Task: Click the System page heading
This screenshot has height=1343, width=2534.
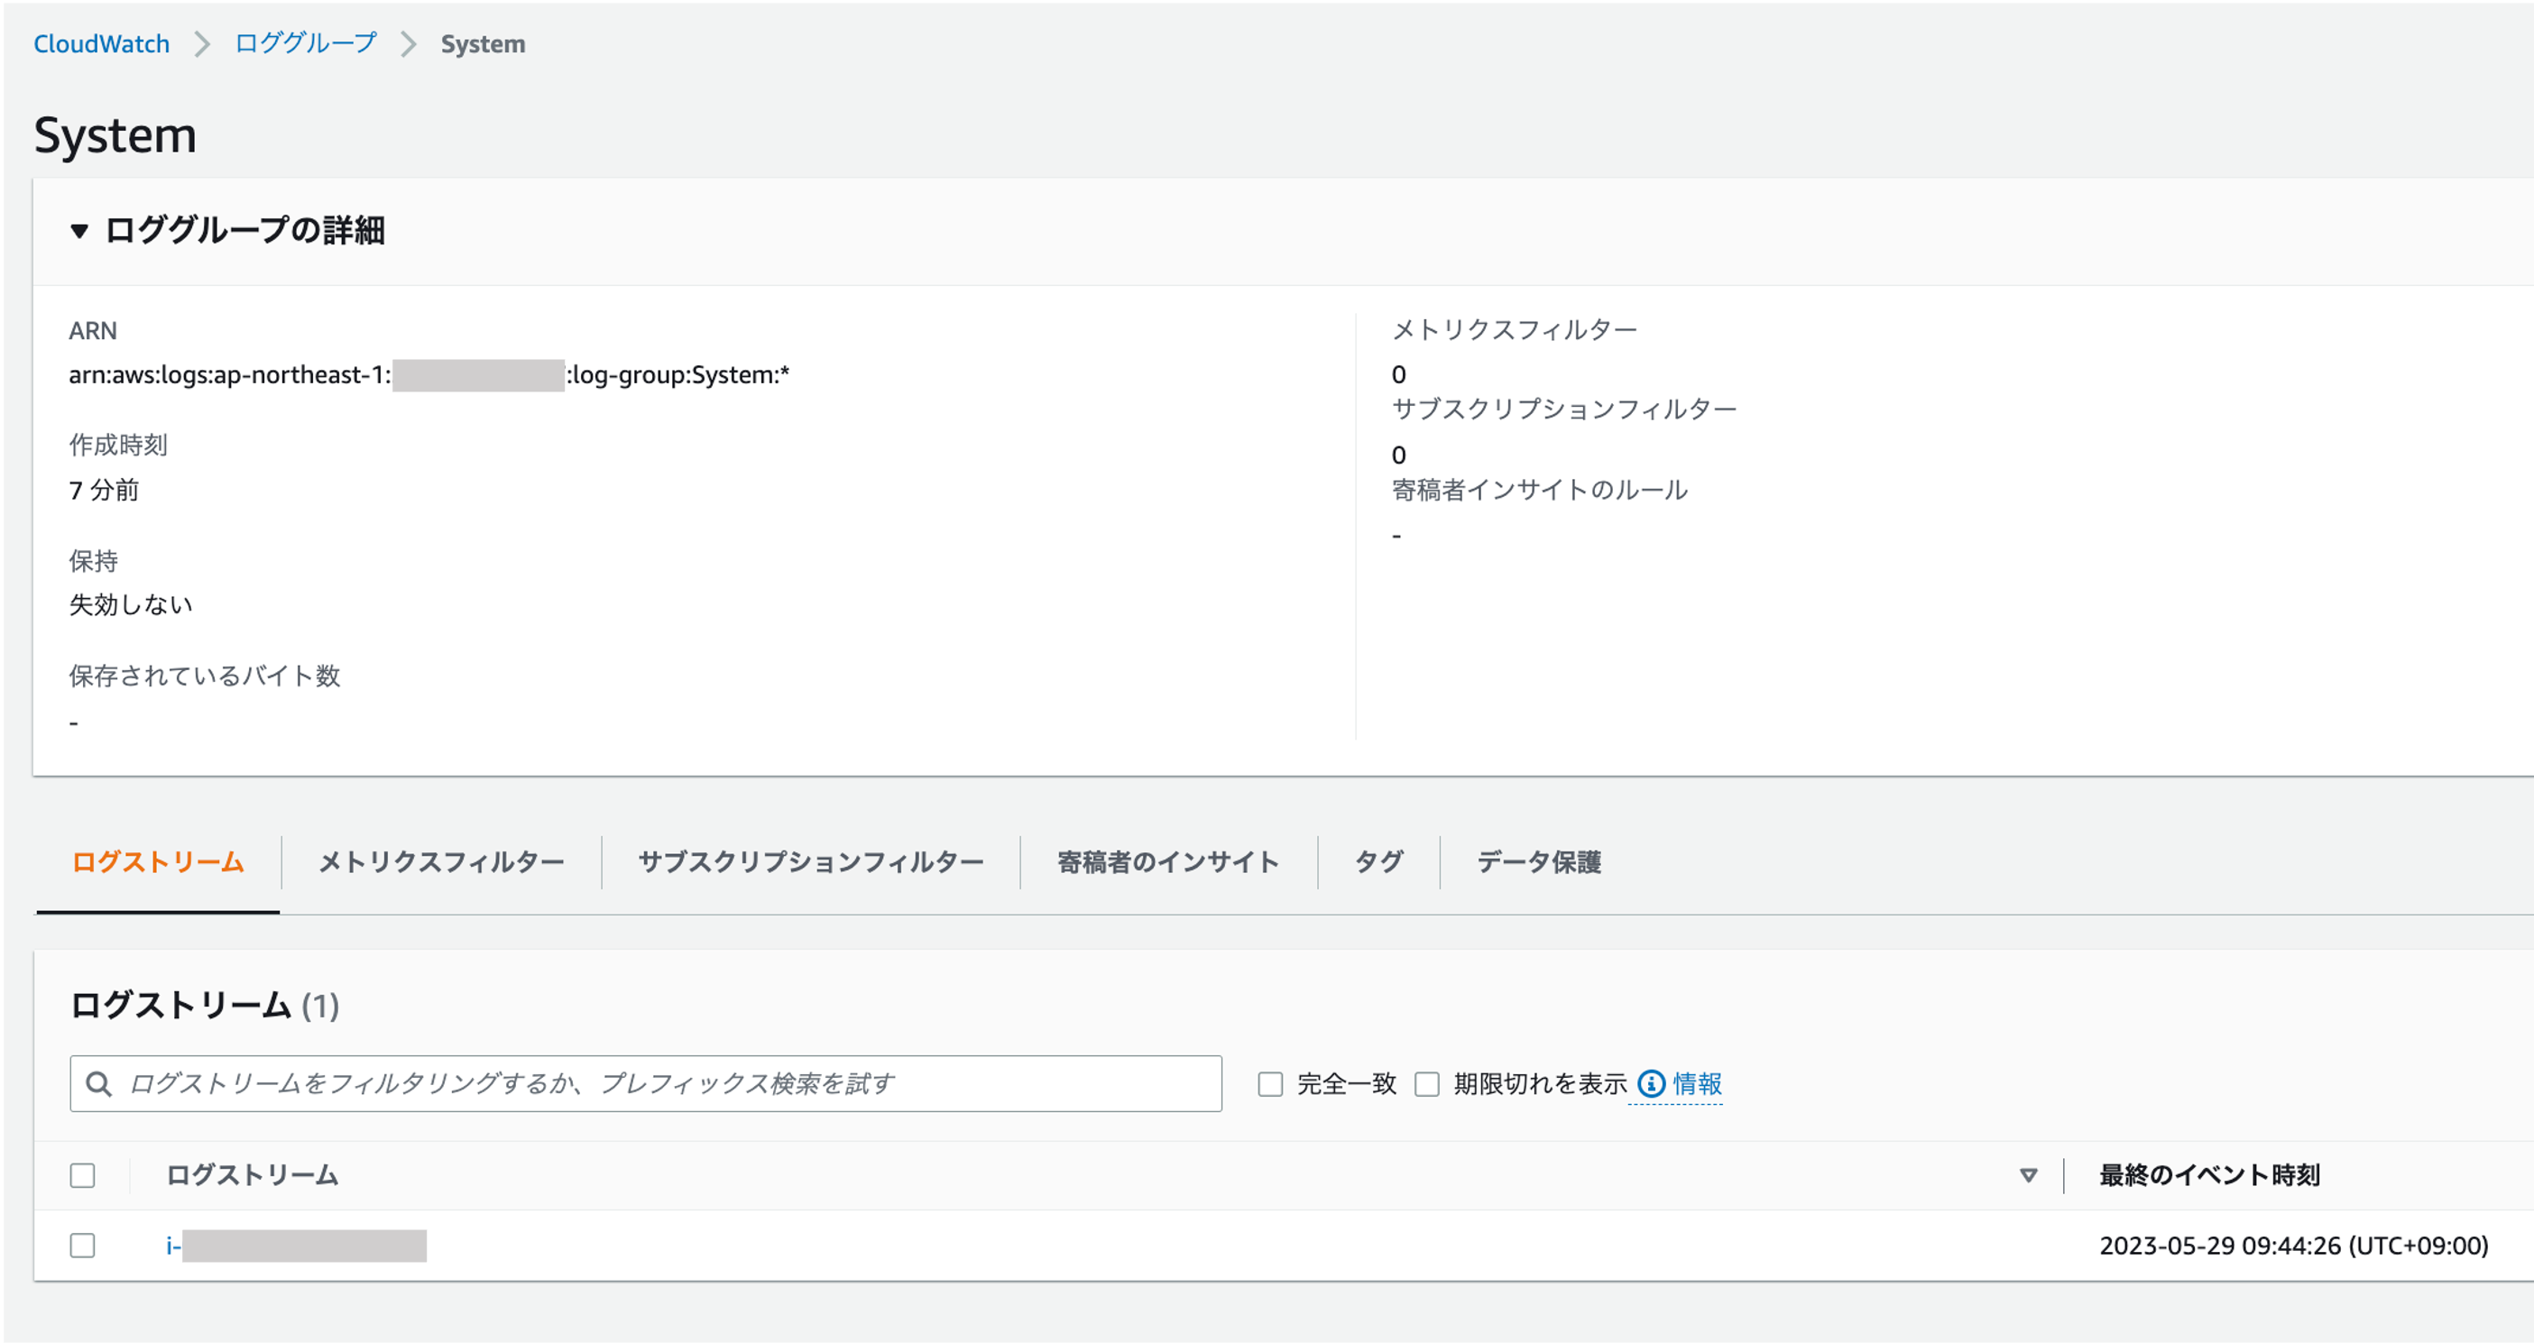Action: [x=115, y=134]
